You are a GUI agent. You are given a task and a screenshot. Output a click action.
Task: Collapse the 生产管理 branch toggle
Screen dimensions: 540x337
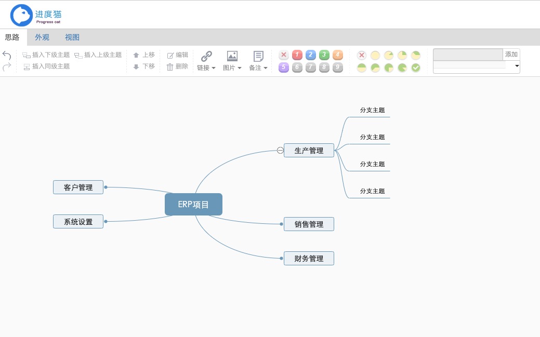[x=280, y=151]
